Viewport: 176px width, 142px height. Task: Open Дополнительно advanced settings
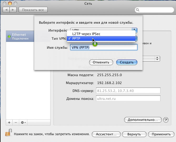[x=143, y=120]
